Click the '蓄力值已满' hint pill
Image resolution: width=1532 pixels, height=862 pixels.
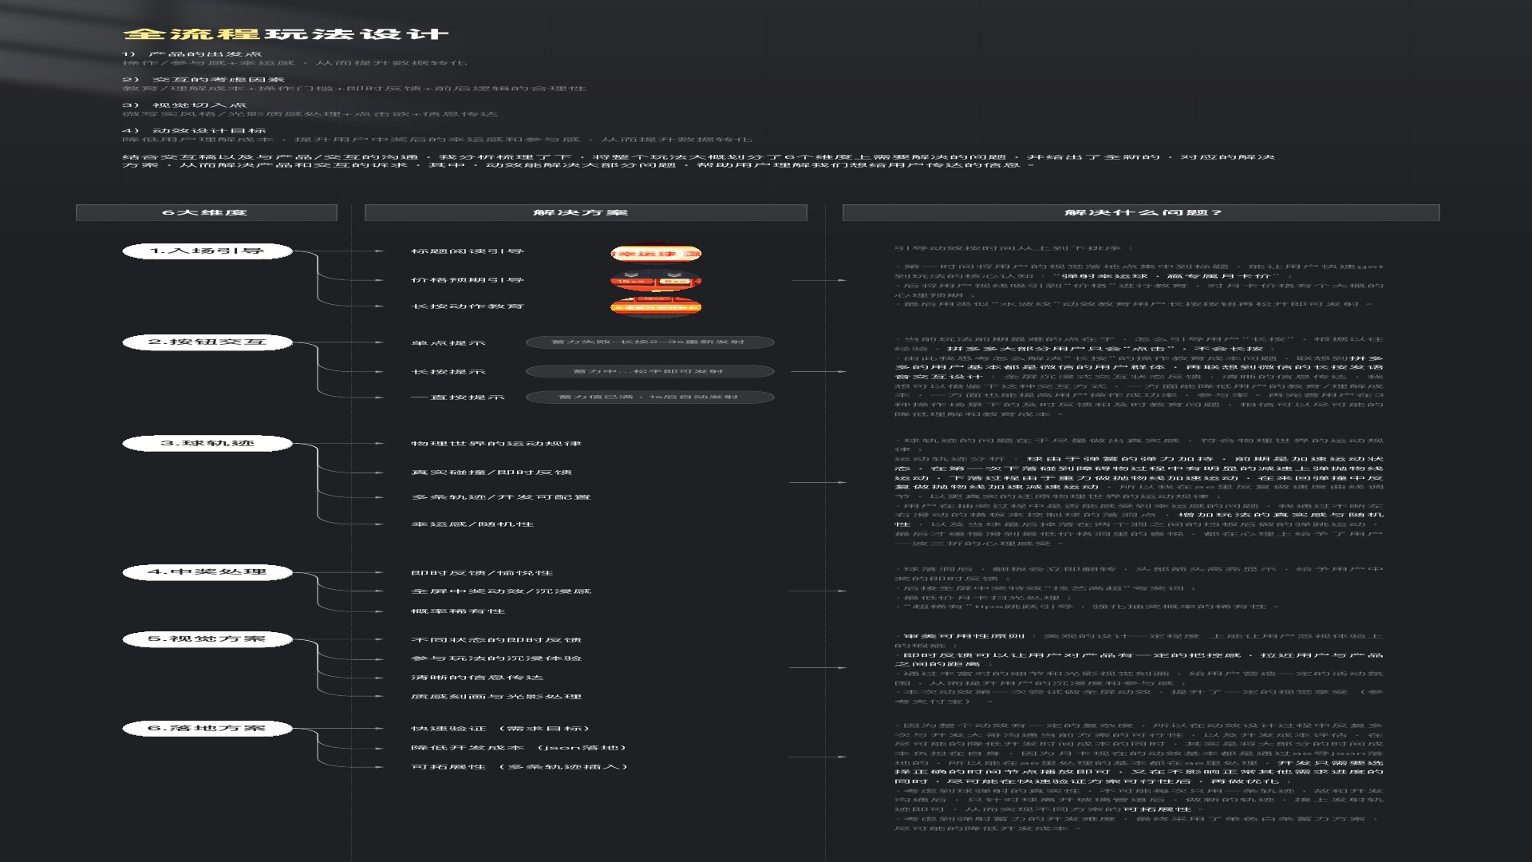point(650,397)
